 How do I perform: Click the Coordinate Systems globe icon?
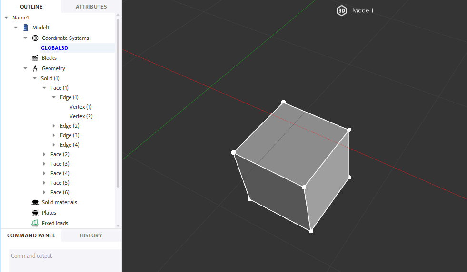point(35,38)
